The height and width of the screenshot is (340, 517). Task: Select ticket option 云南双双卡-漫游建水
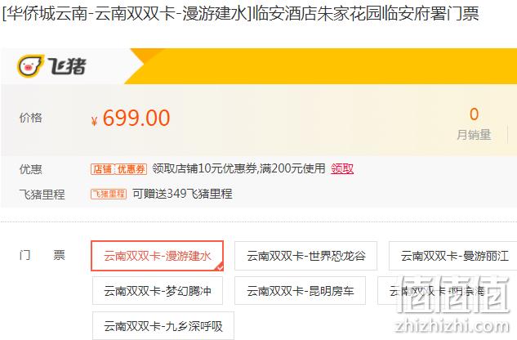click(x=158, y=256)
